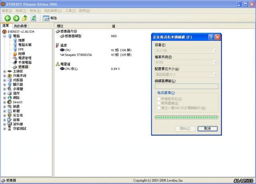The width and height of the screenshot is (256, 184).
Task: Open the 報告(R) menu
Action: point(35,11)
